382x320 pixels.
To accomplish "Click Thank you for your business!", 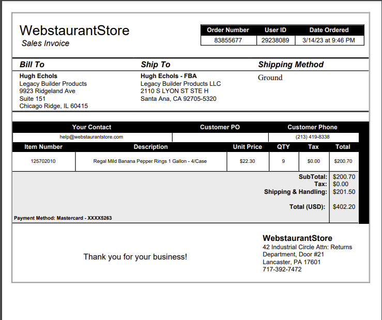I will pyautogui.click(x=135, y=257).
